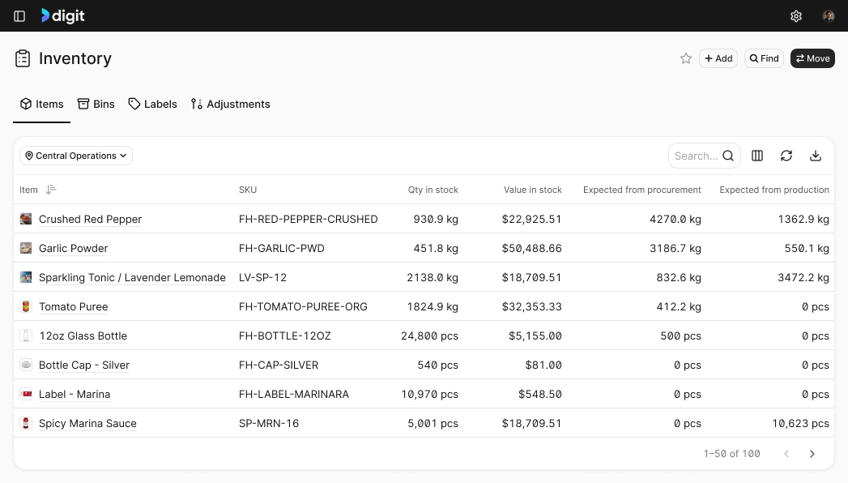Viewport: 848px width, 483px height.
Task: Click Bottle Cap - Silver thumbnail image
Action: tap(26, 365)
